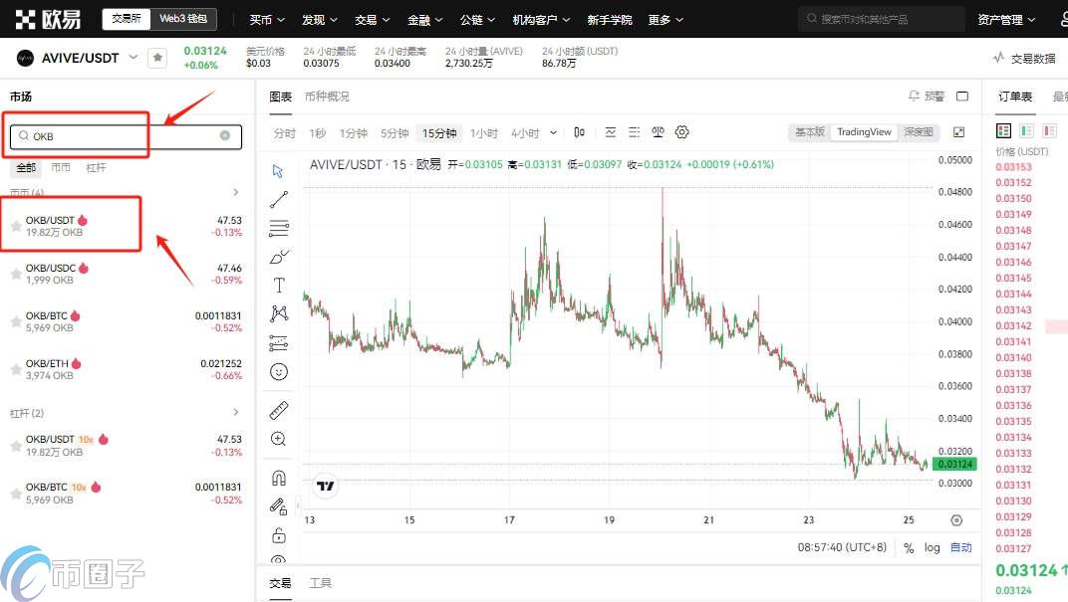The width and height of the screenshot is (1068, 602).
Task: Open the emoji sticker tool
Action: coord(278,371)
